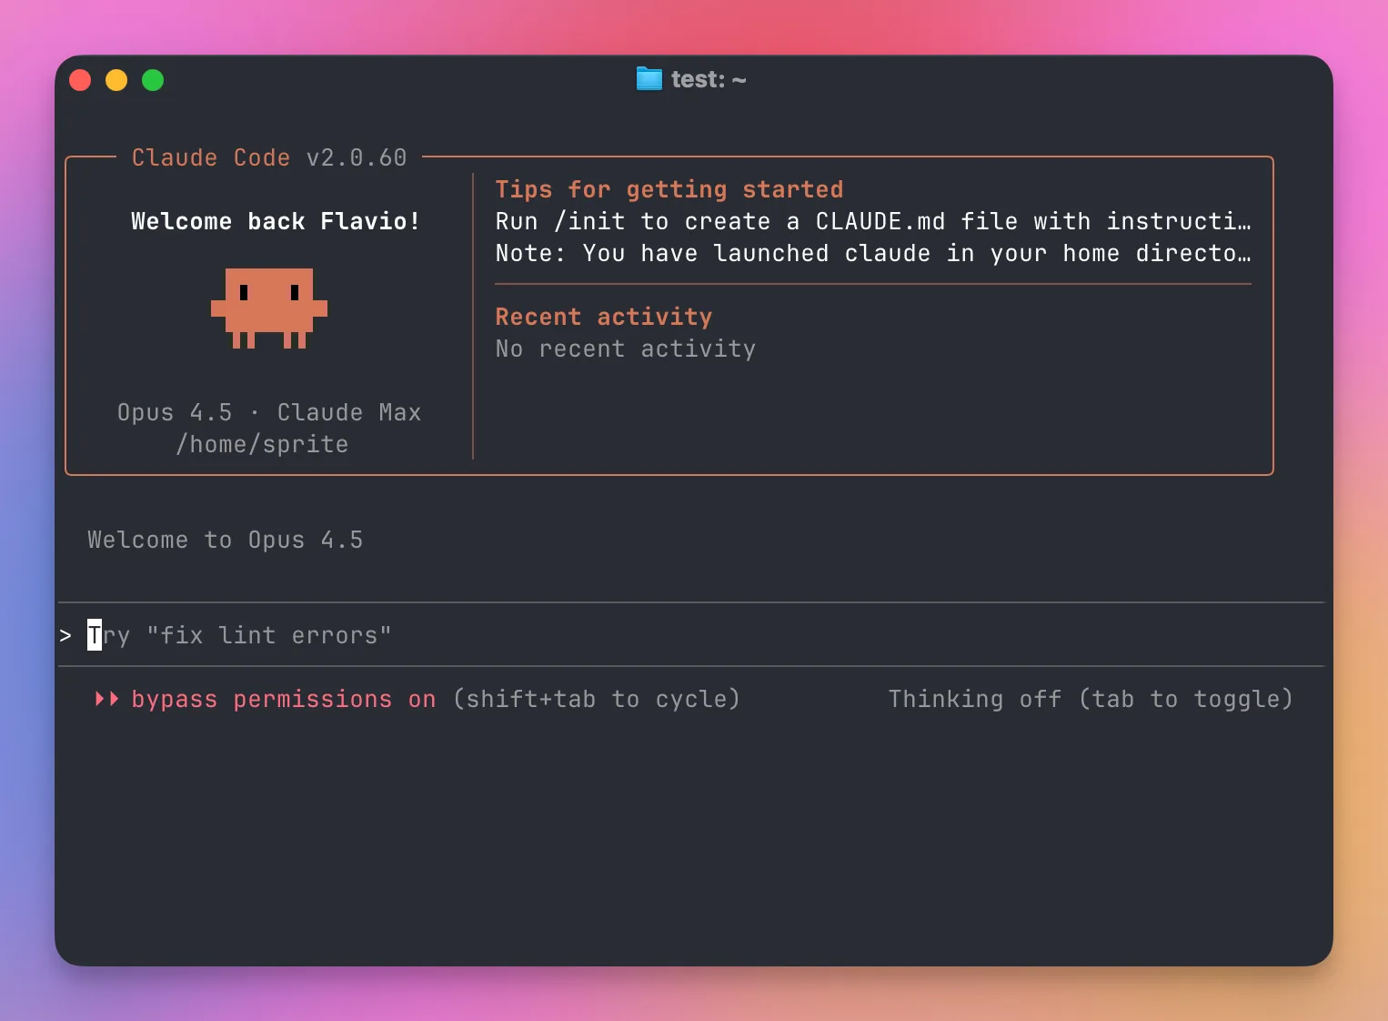Click the "Welcome to Opus 4.5" message

pyautogui.click(x=226, y=540)
